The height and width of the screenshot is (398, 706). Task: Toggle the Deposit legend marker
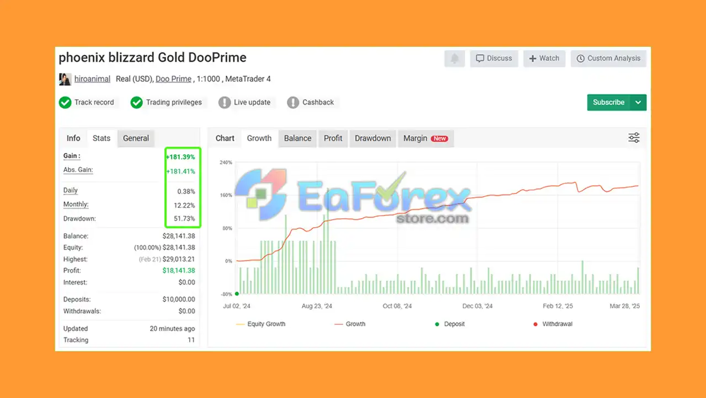coord(450,324)
